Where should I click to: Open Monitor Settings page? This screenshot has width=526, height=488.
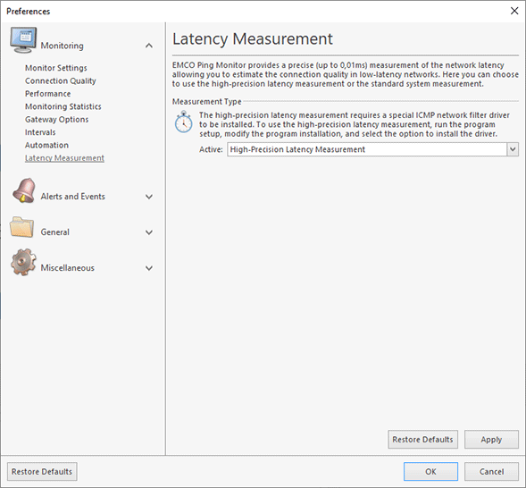point(56,68)
